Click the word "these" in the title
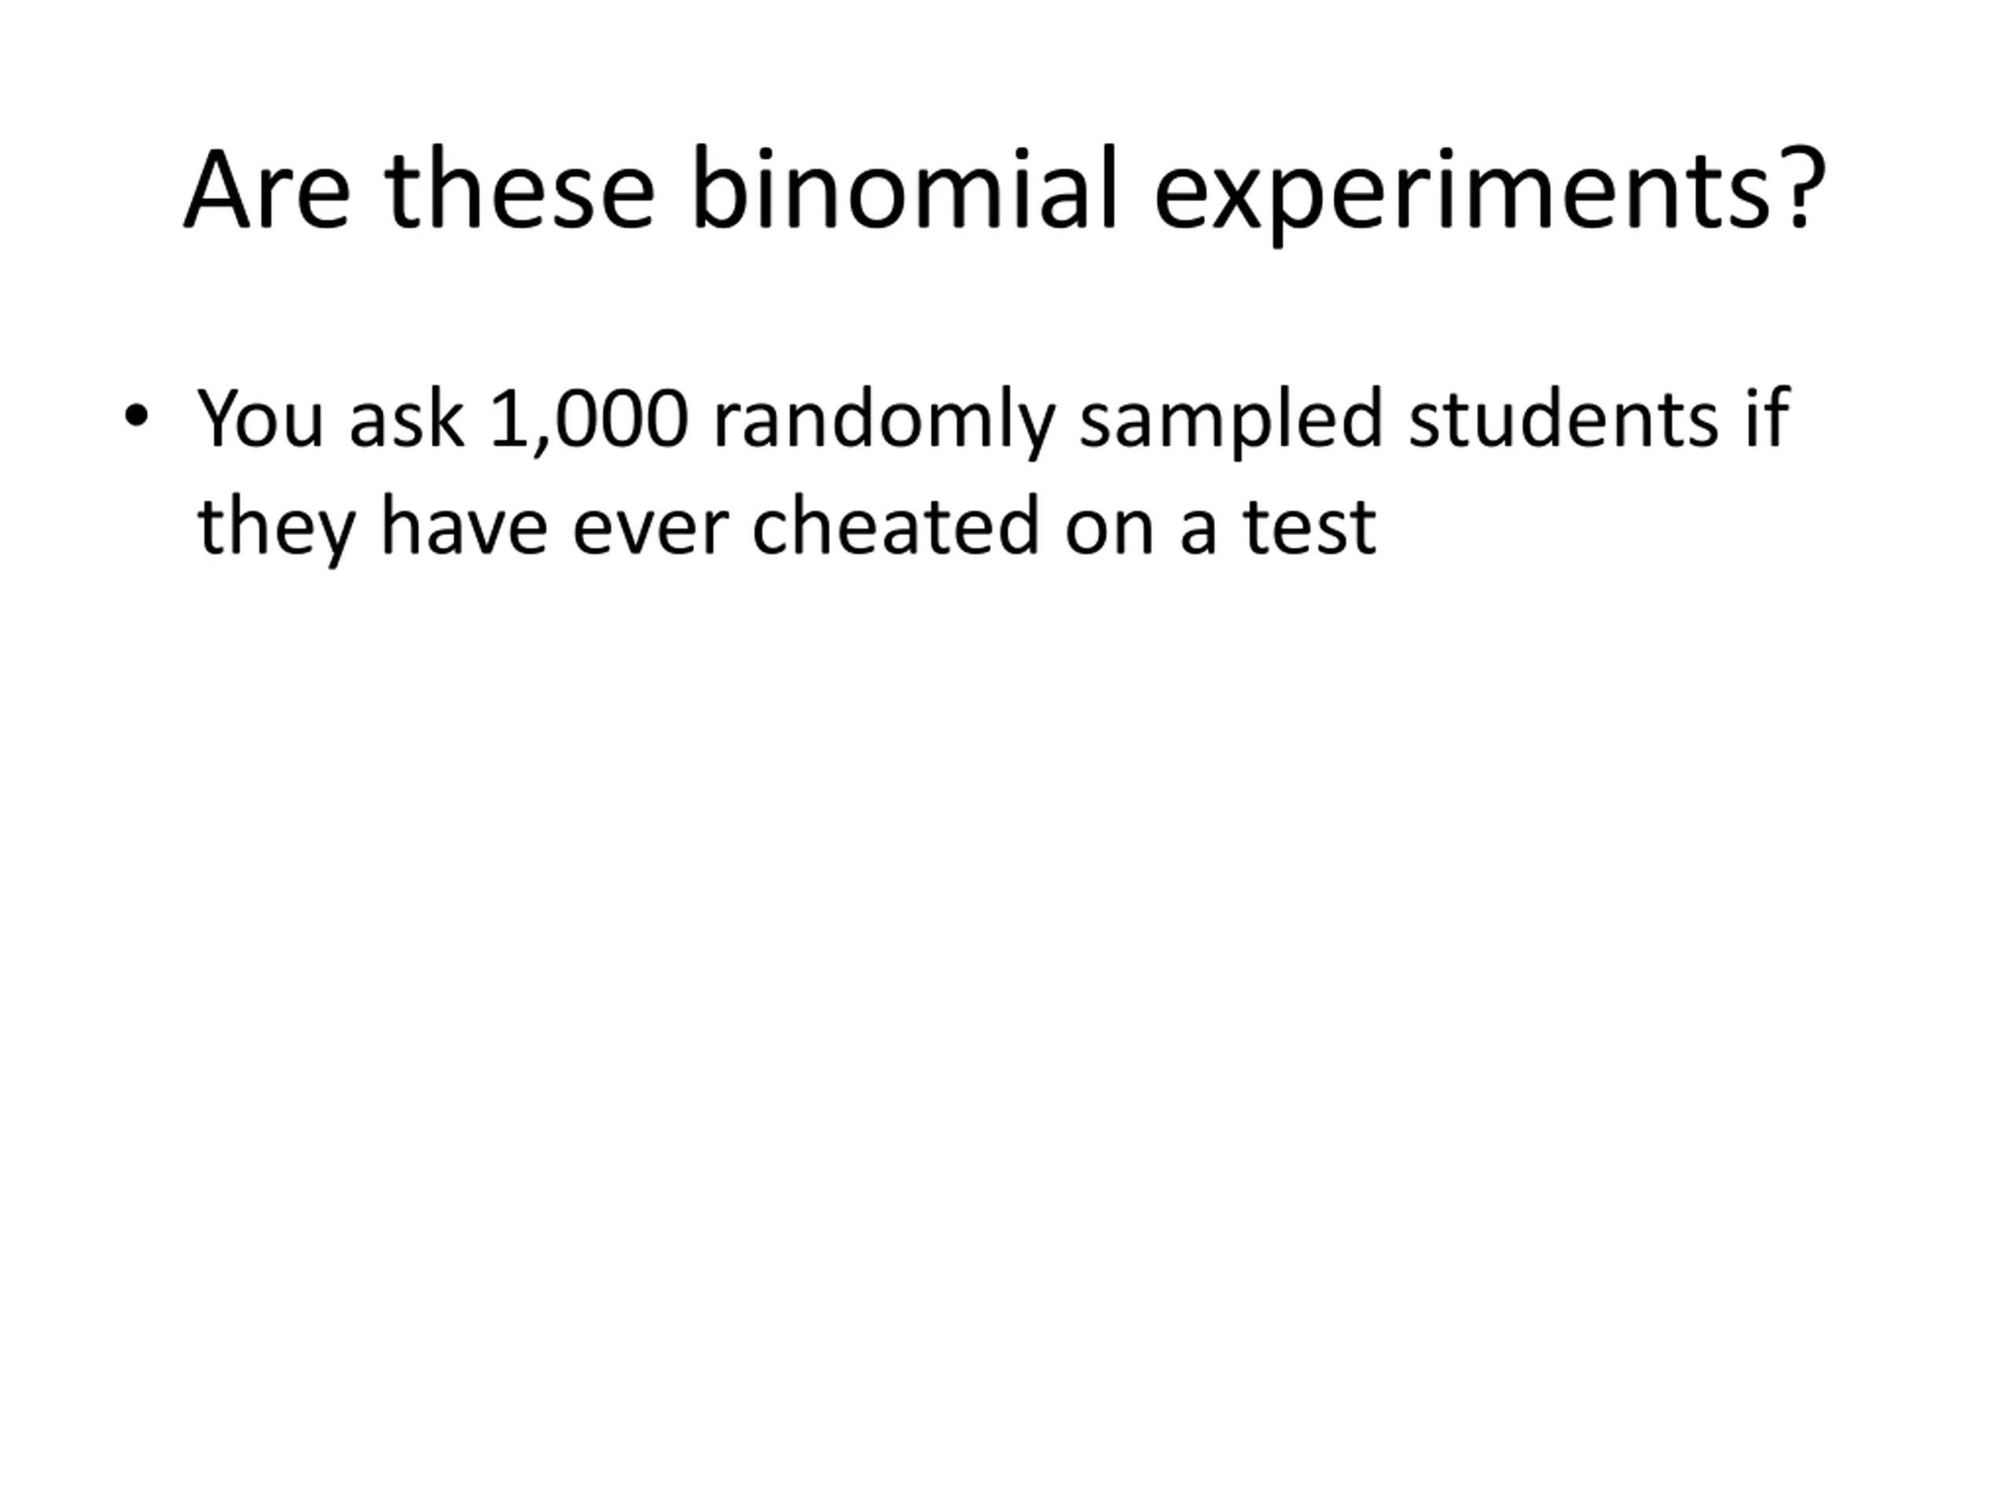The image size is (2012, 1509). pos(520,191)
